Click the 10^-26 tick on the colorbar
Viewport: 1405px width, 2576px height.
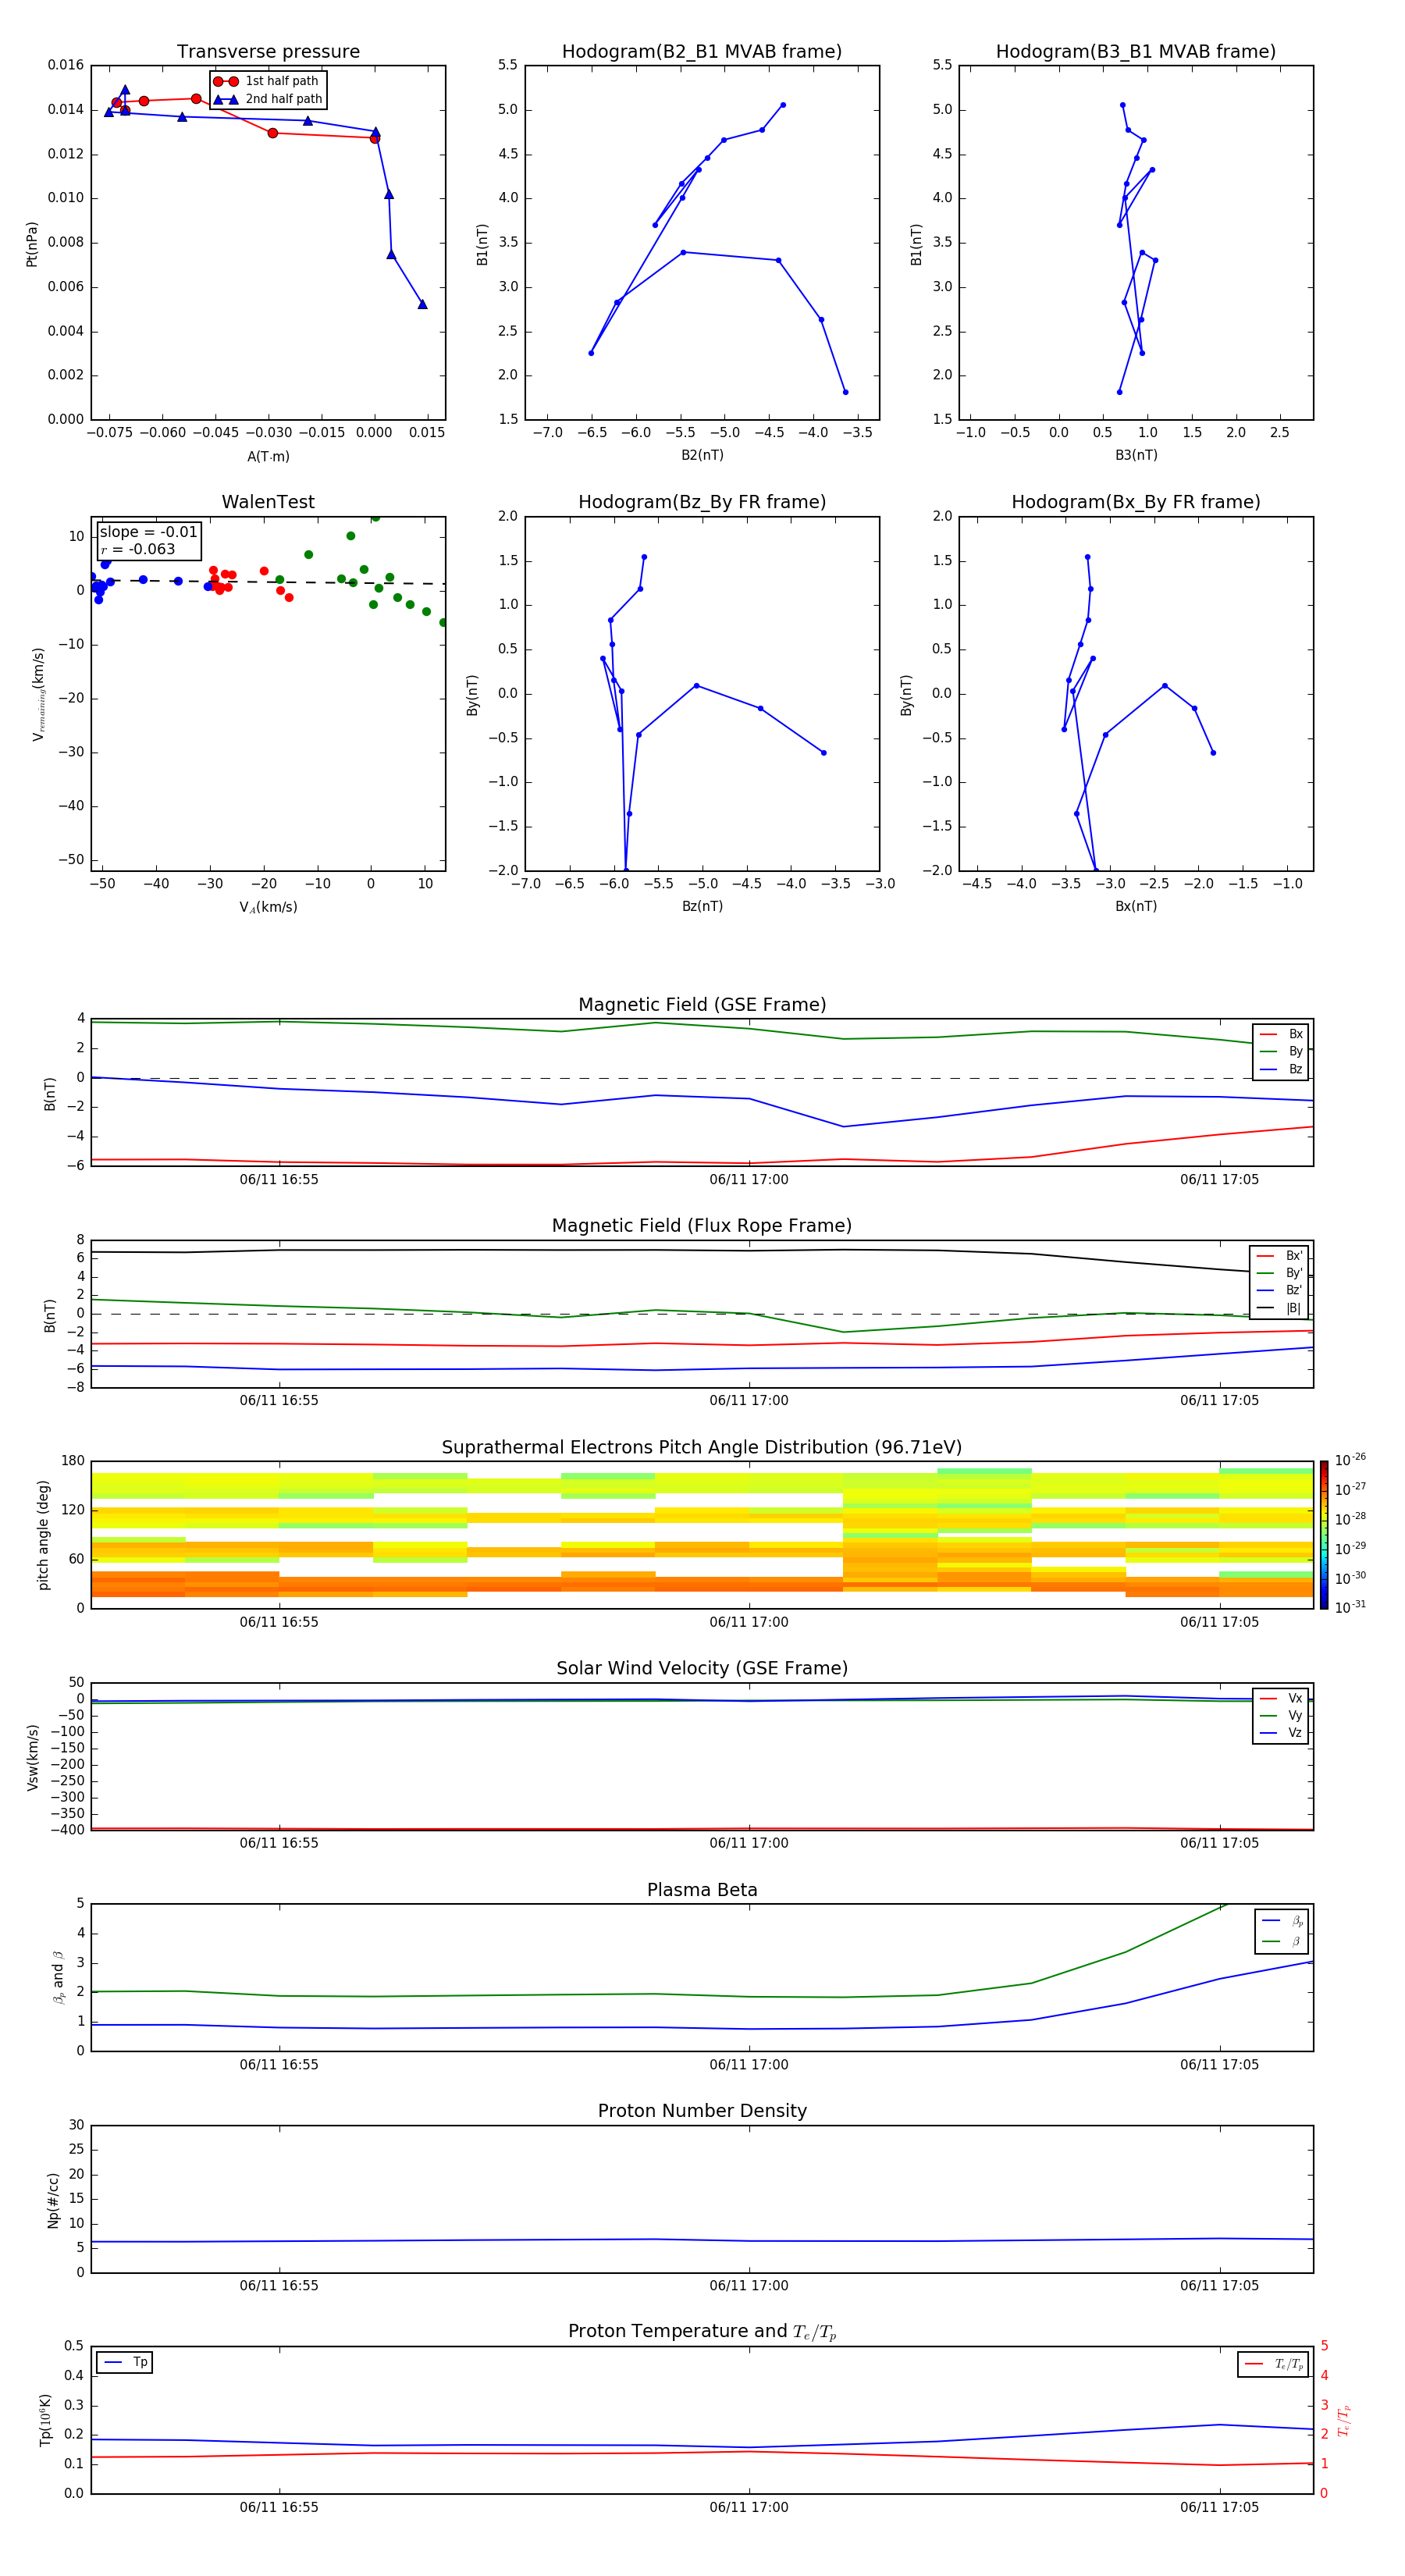coord(1350,1460)
